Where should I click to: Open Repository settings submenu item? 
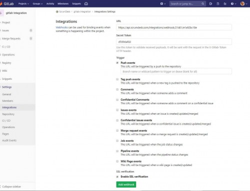click(x=8, y=114)
